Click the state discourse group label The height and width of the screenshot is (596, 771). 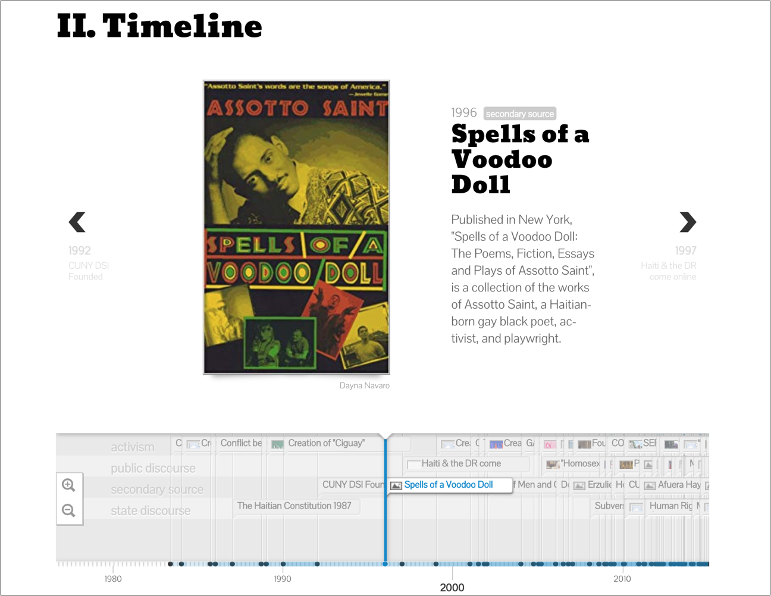151,510
